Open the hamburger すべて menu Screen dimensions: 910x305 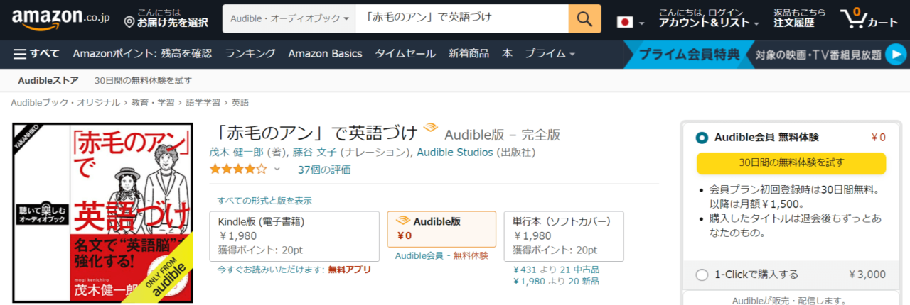click(36, 54)
